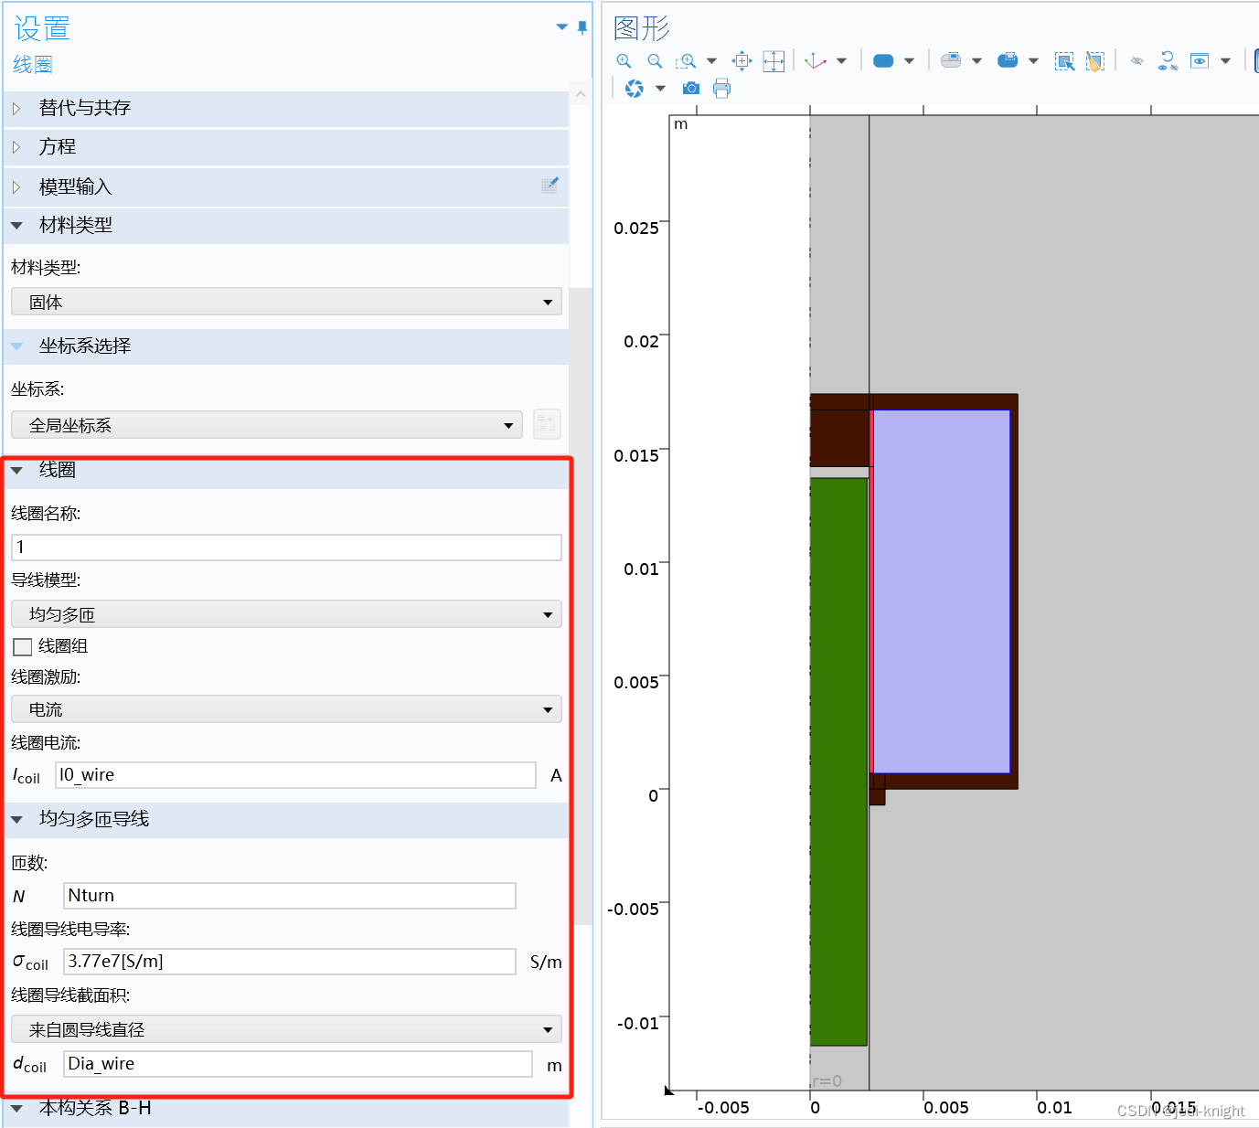This screenshot has height=1128, width=1259.
Task: Click the Settings panel vertical scrollbar
Action: click(x=581, y=606)
